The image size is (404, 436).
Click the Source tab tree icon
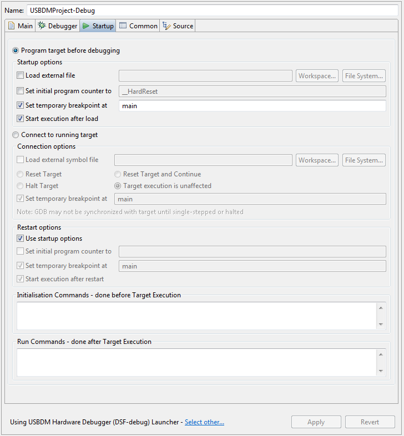(166, 26)
